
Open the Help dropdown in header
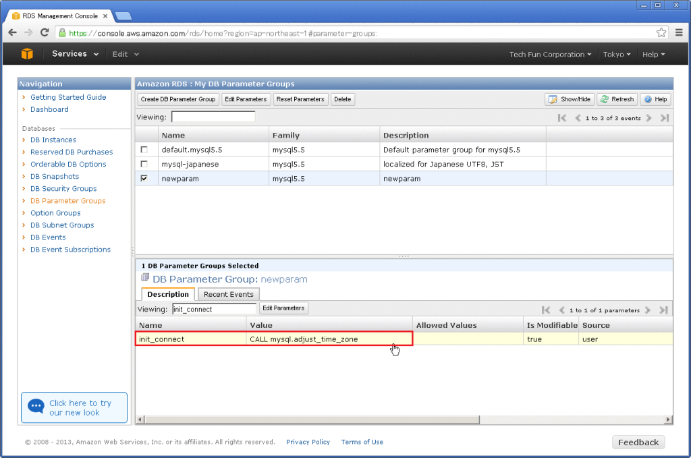tap(653, 55)
